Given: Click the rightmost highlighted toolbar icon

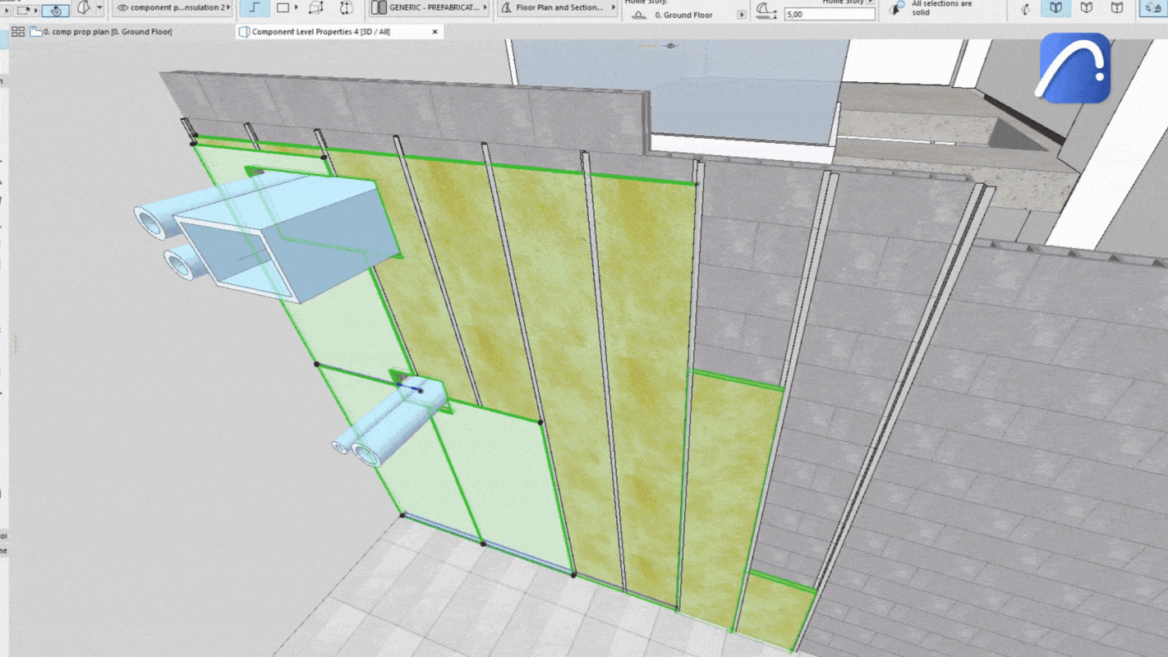Looking at the screenshot, I should click(1154, 8).
